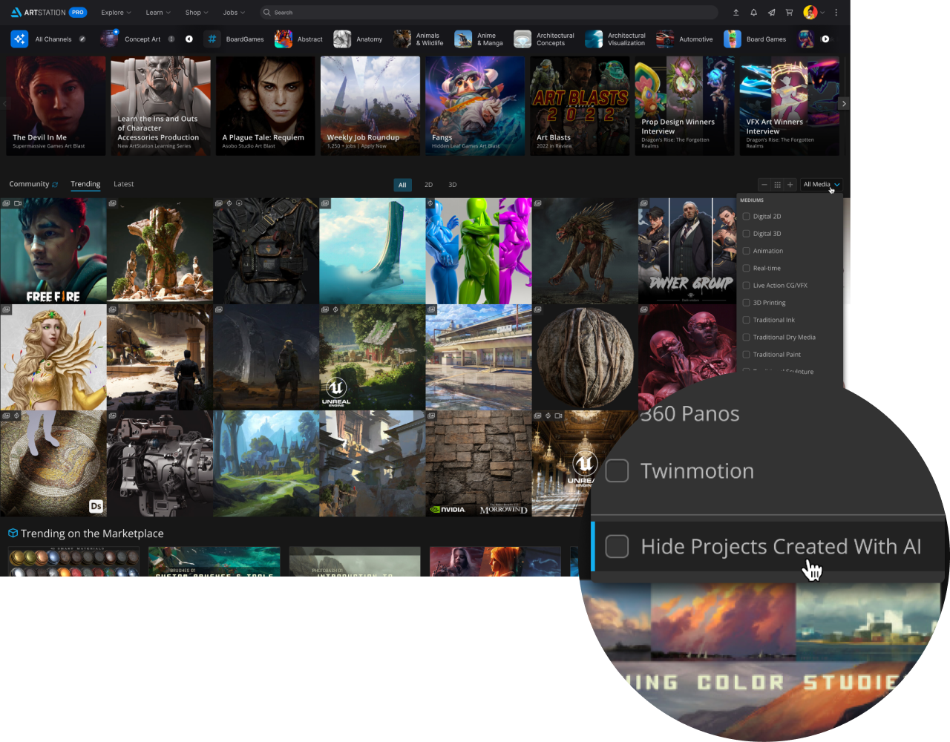This screenshot has width=950, height=742.
Task: Click the refresh icon next to Community
Action: pyautogui.click(x=55, y=185)
